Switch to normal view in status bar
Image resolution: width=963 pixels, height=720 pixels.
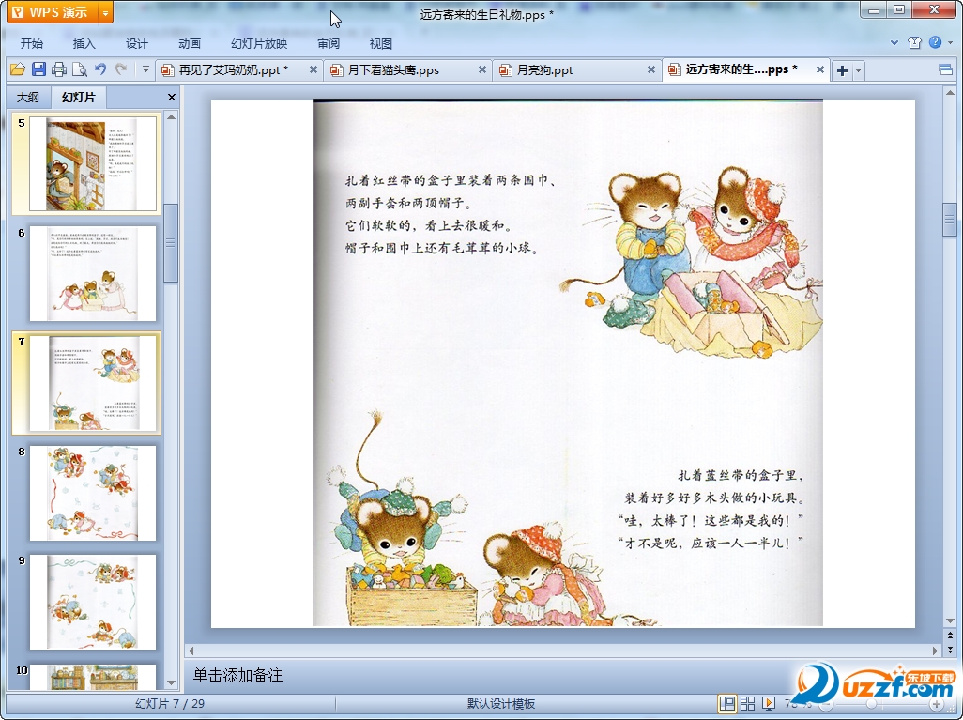point(727,704)
